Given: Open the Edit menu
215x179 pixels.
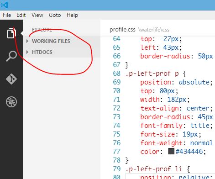Looking at the screenshot, I should [x=21, y=15].
